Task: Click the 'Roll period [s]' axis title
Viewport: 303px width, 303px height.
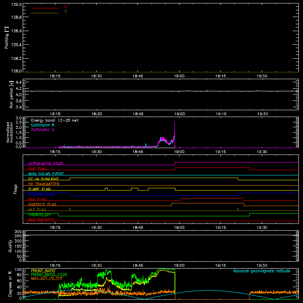Action: coord(11,94)
